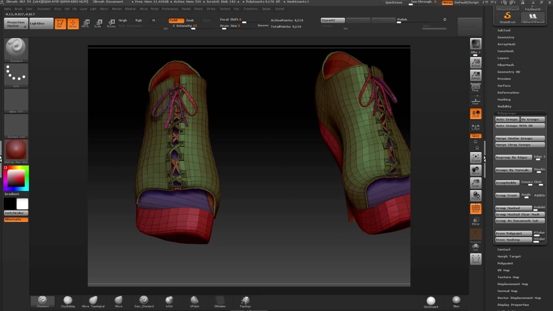
Task: Select the SimpleBrush tool thumbnail
Action: point(507,17)
